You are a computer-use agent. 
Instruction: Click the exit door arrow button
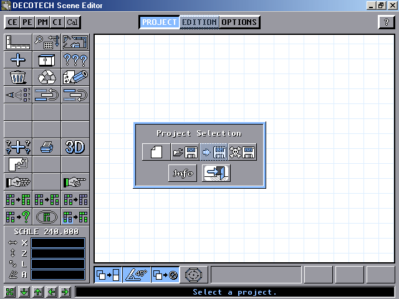tap(216, 173)
